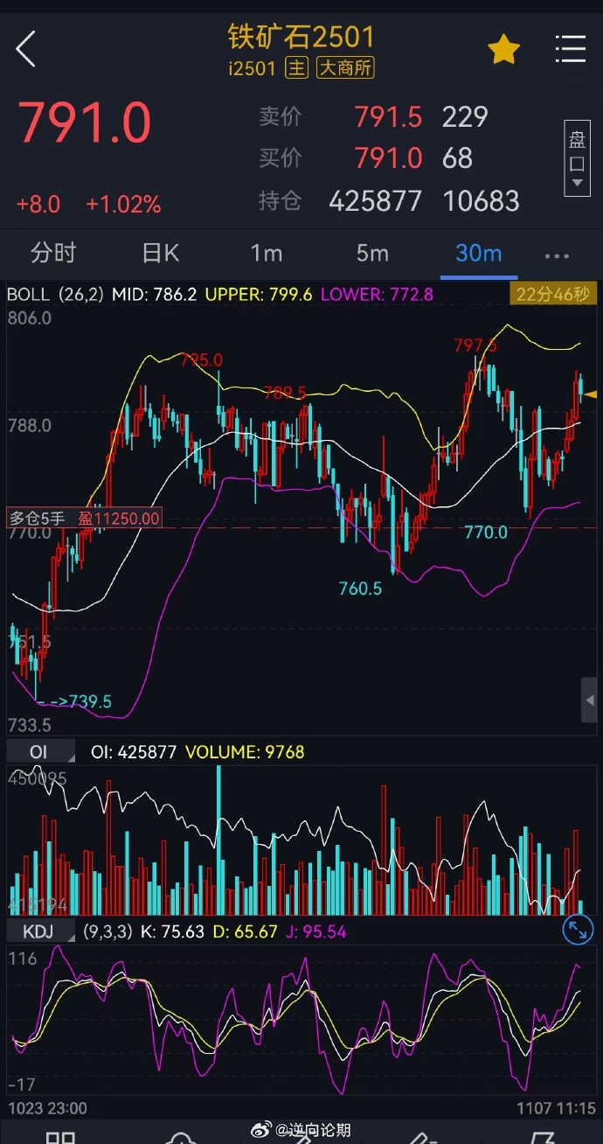The height and width of the screenshot is (1144, 603).
Task: Tap the 盈11250.00 profit label
Action: tap(119, 519)
